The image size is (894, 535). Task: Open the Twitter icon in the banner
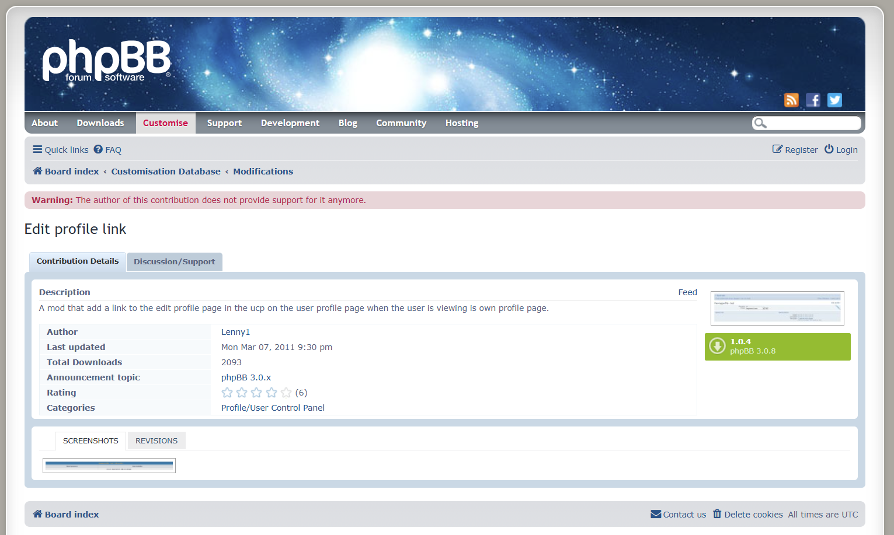click(834, 100)
